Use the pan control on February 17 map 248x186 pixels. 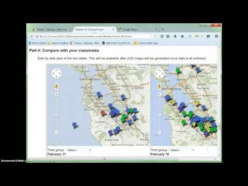click(56, 73)
